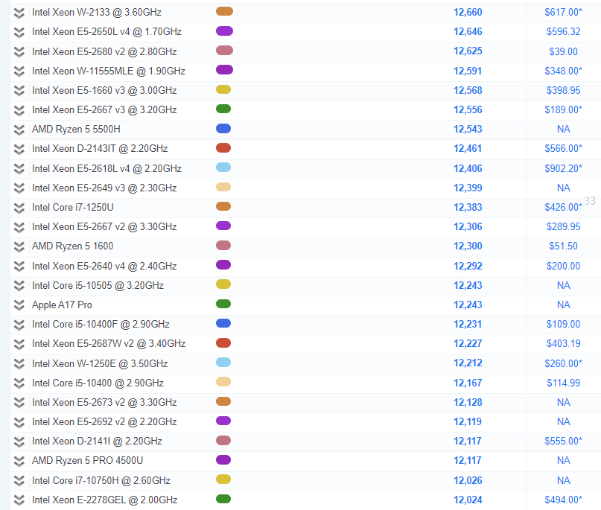Click the 12,660 score for Xeon W-2133
601x510 pixels.
pos(468,13)
